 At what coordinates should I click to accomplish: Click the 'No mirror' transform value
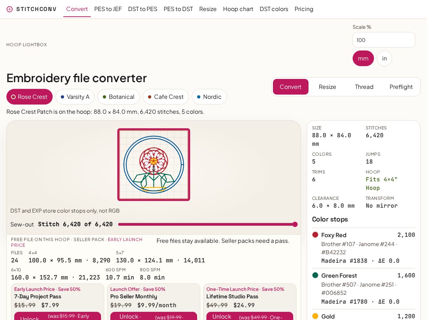point(381,206)
